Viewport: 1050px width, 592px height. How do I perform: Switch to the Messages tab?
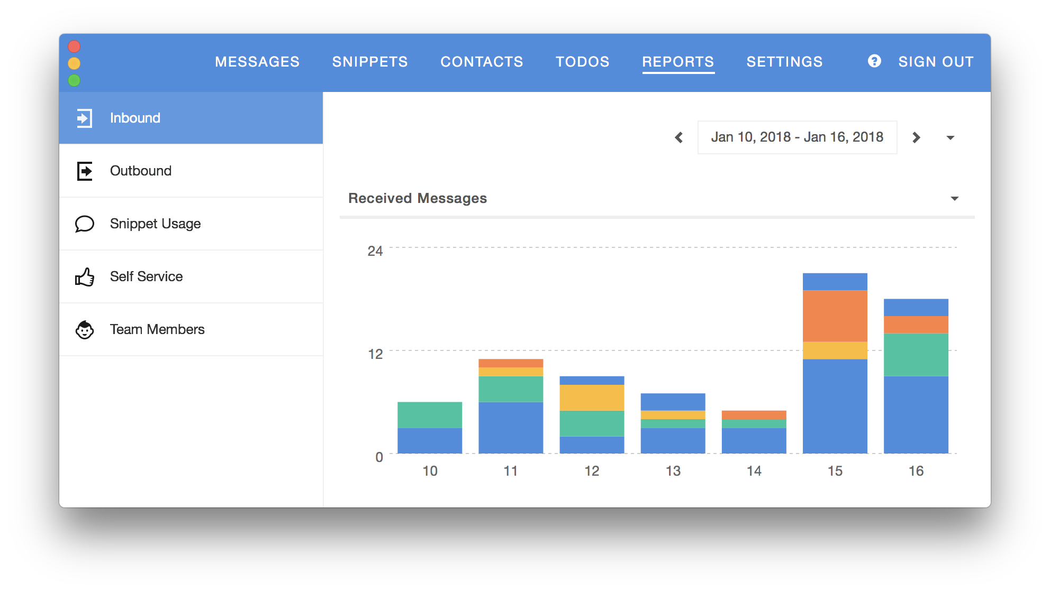coord(257,62)
